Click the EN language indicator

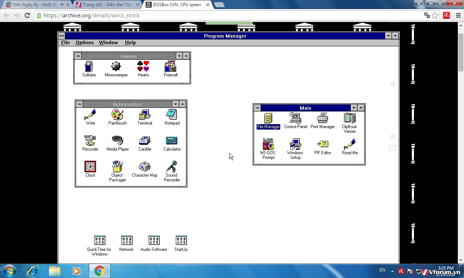382,270
